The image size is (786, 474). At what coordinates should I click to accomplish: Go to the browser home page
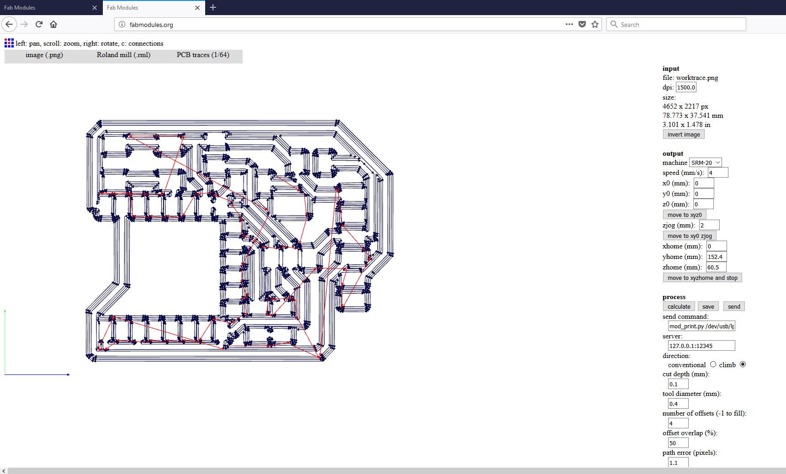pyautogui.click(x=53, y=24)
